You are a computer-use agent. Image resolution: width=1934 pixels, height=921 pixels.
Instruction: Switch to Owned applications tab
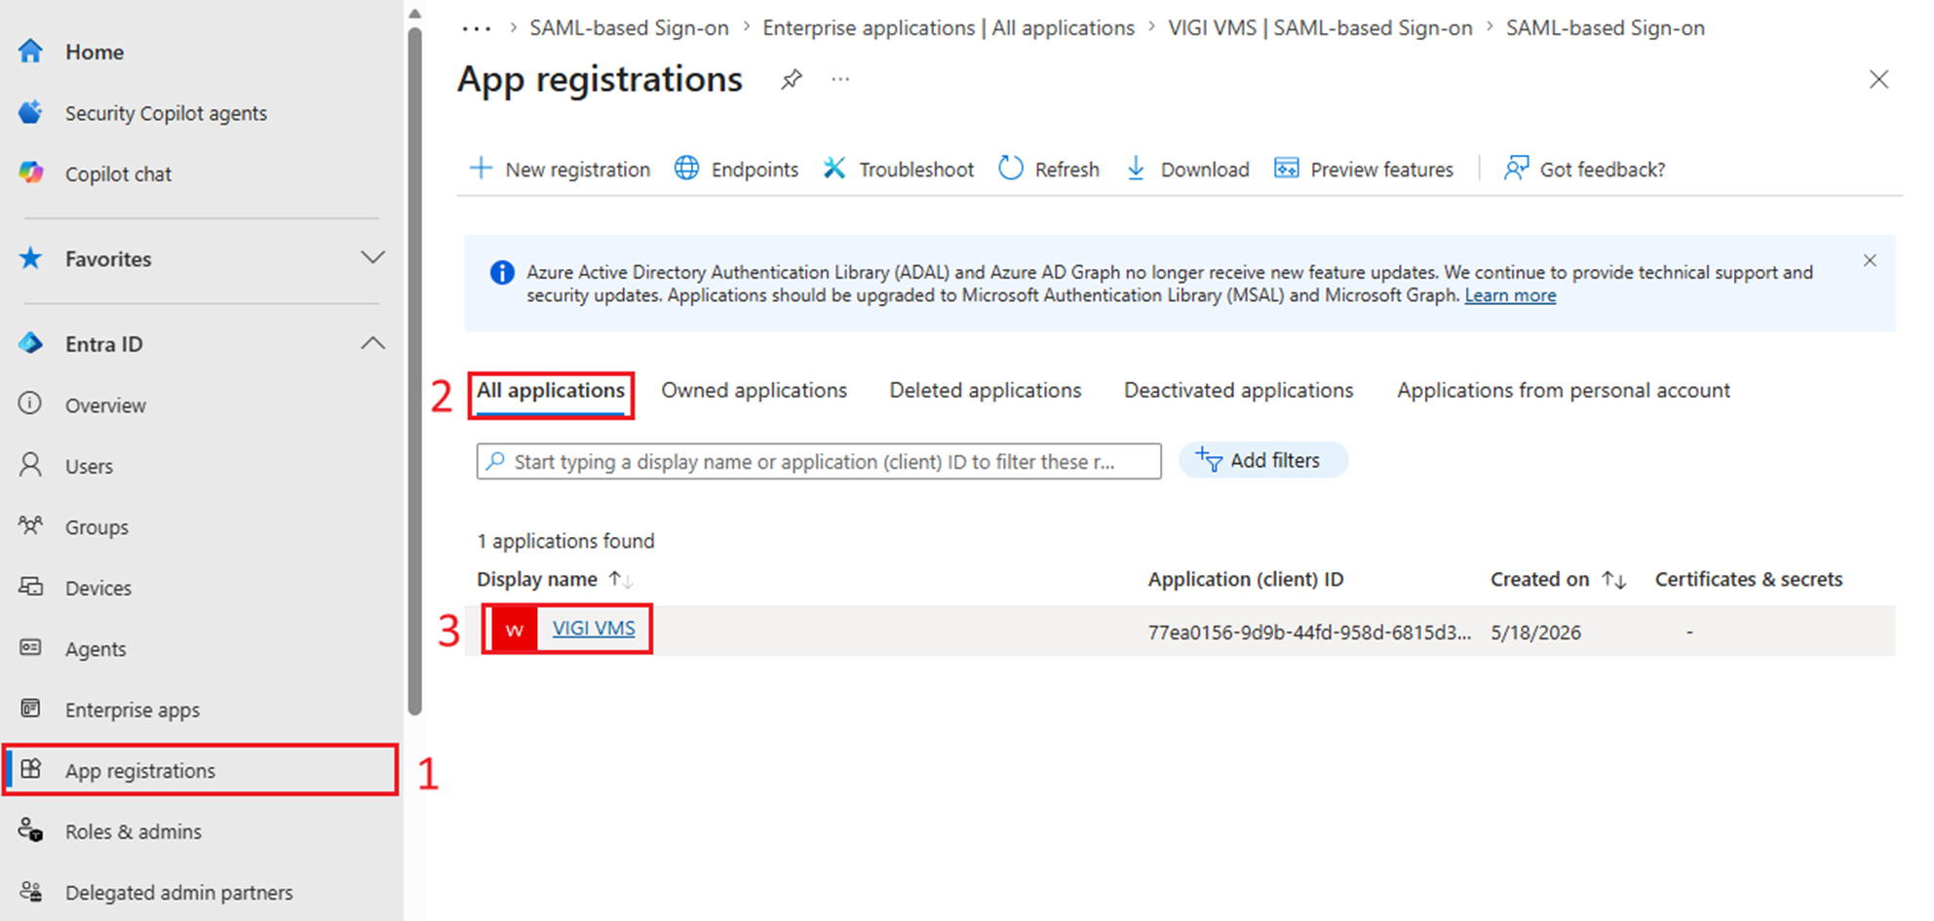pyautogui.click(x=754, y=391)
